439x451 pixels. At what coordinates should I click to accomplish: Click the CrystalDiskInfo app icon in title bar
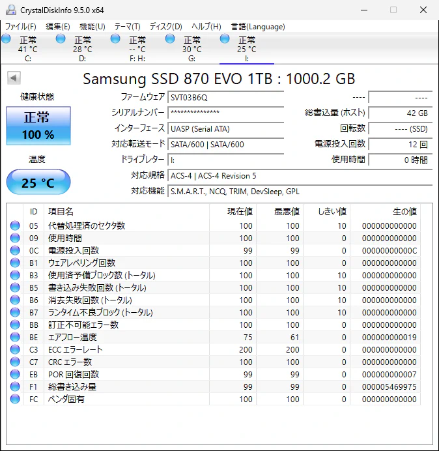pyautogui.click(x=11, y=10)
